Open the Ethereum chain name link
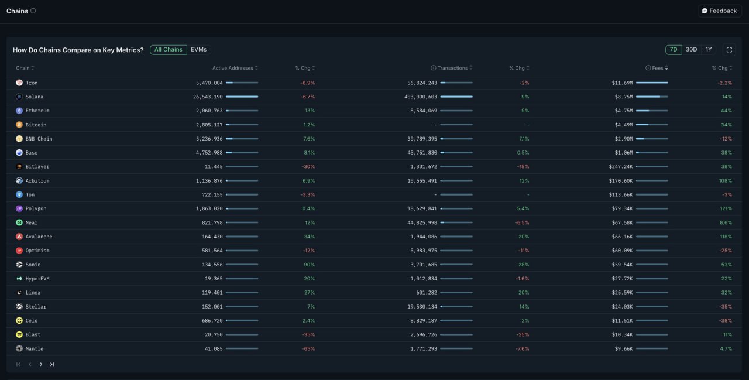749x380 pixels. (37, 111)
